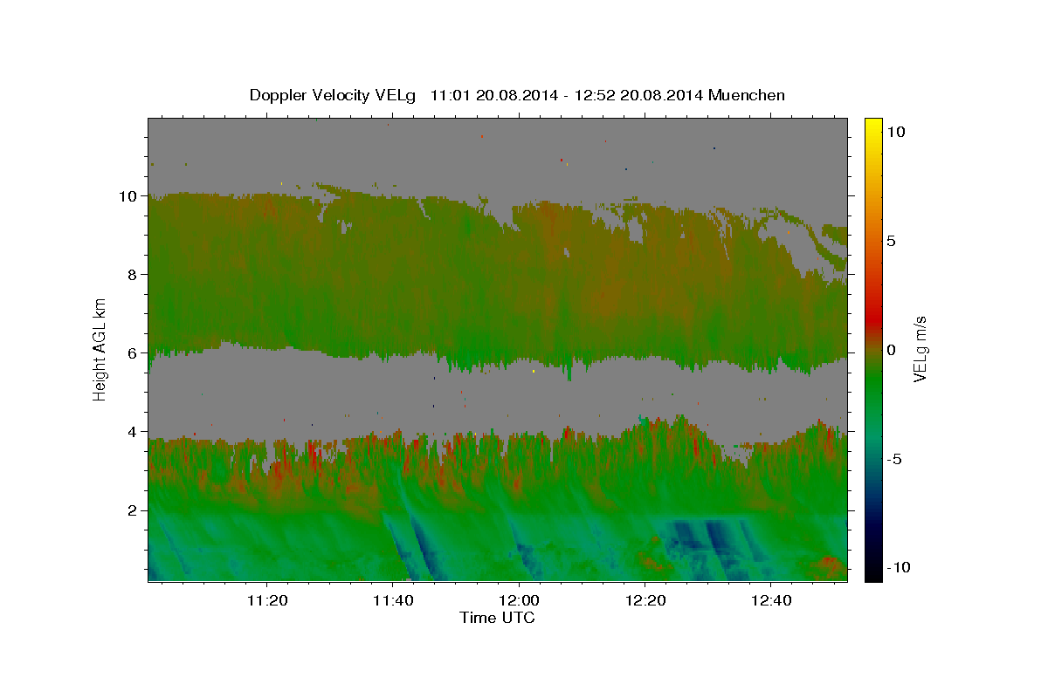Click the 'VELg m/s' colorbar label
Screen dimensions: 1048x698
[920, 349]
